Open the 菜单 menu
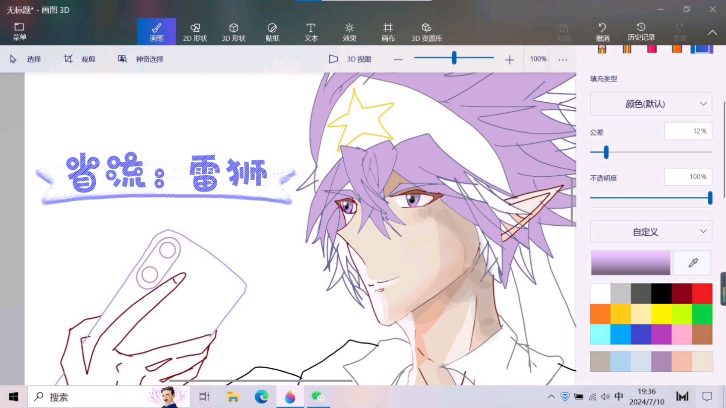 tap(20, 32)
